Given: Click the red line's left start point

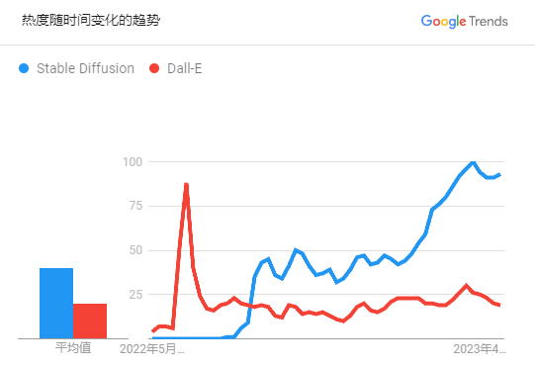Looking at the screenshot, I should [152, 331].
